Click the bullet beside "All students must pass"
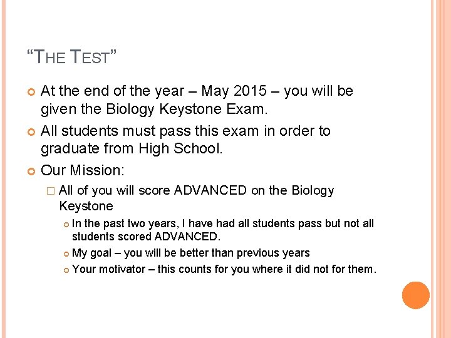The height and width of the screenshot is (338, 451). click(x=31, y=132)
